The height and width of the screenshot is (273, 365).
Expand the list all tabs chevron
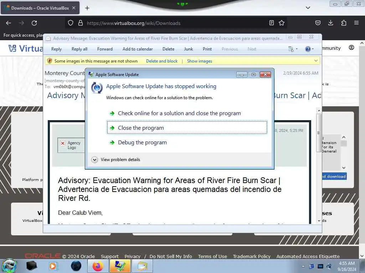pos(308,8)
